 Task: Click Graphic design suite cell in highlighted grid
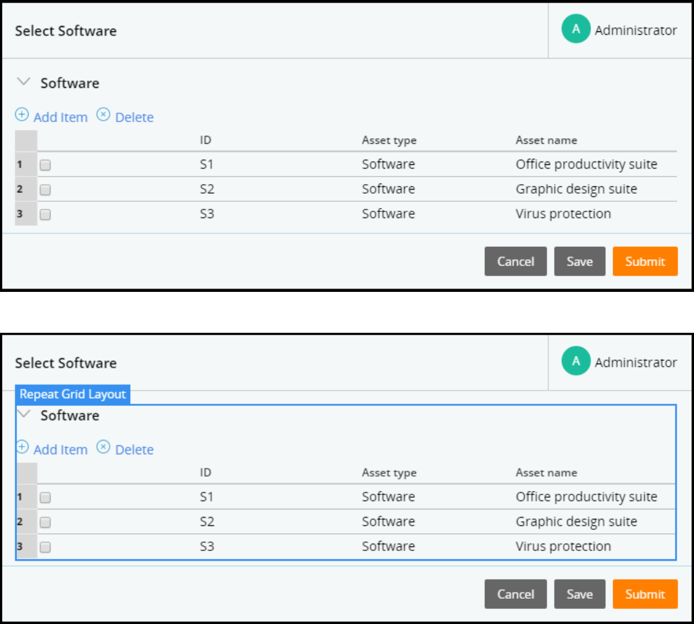(x=576, y=522)
